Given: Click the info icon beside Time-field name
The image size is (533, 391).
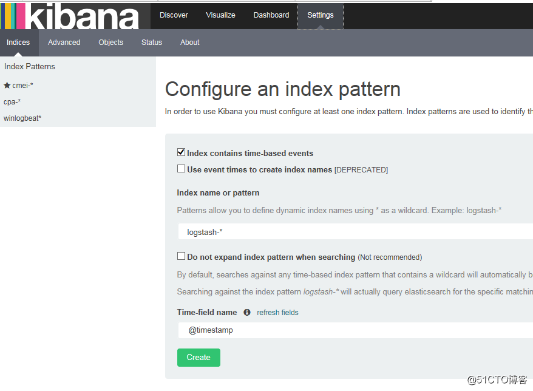Looking at the screenshot, I should [x=247, y=313].
